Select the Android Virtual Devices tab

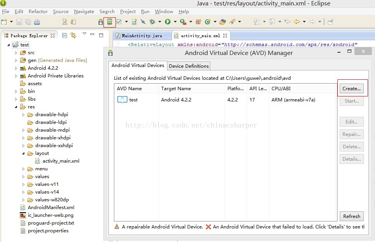tap(138, 65)
